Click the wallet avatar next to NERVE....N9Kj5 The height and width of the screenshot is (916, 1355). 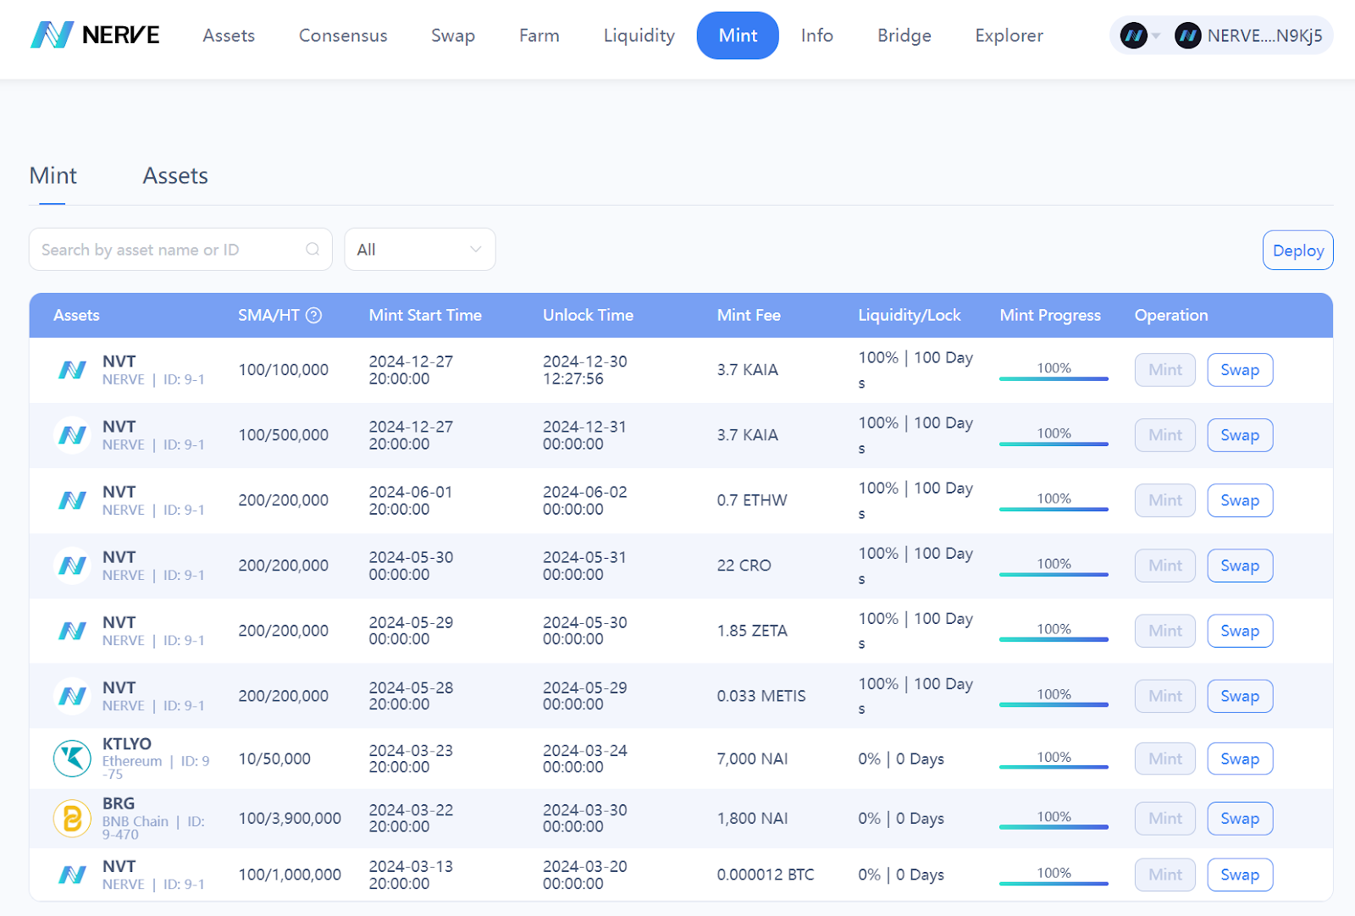tap(1187, 36)
